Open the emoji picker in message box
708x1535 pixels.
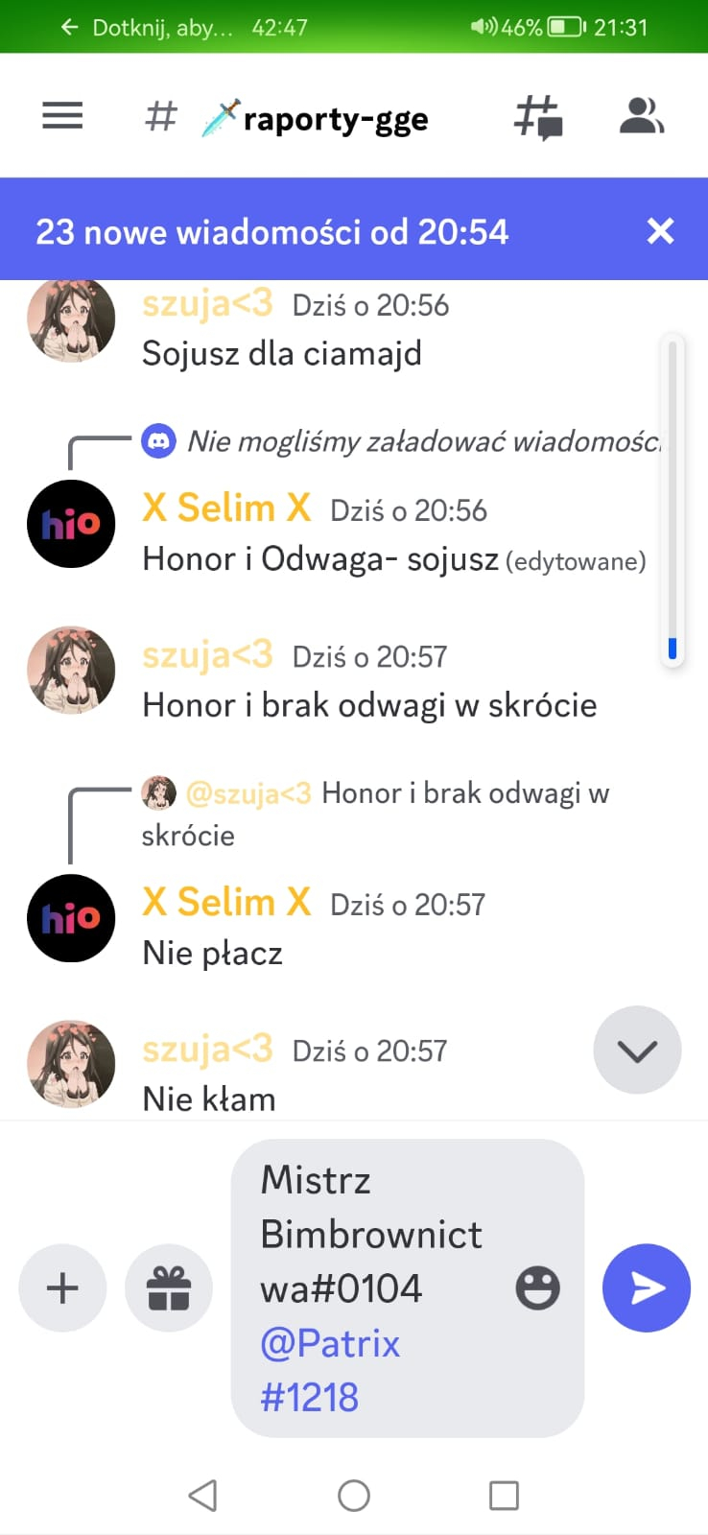(x=537, y=1287)
